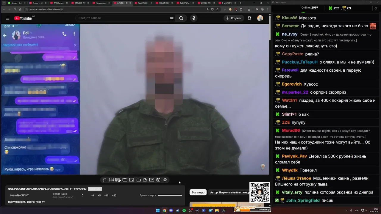
Task: Select the 'Все видео' chip
Action: click(198, 192)
